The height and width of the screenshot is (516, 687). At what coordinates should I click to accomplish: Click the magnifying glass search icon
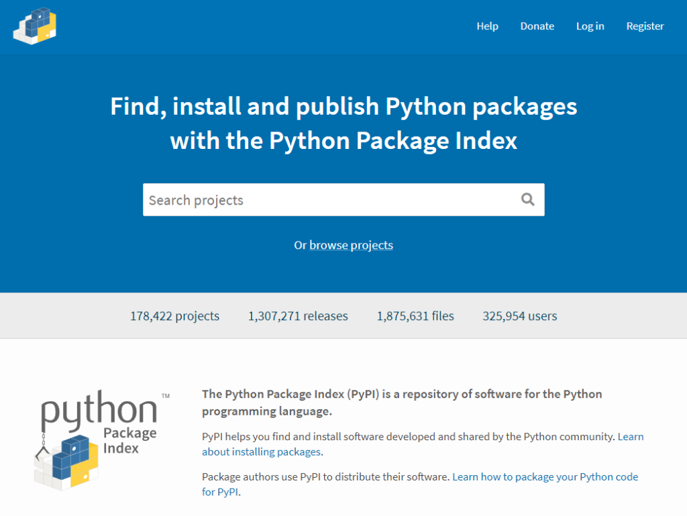coord(527,199)
